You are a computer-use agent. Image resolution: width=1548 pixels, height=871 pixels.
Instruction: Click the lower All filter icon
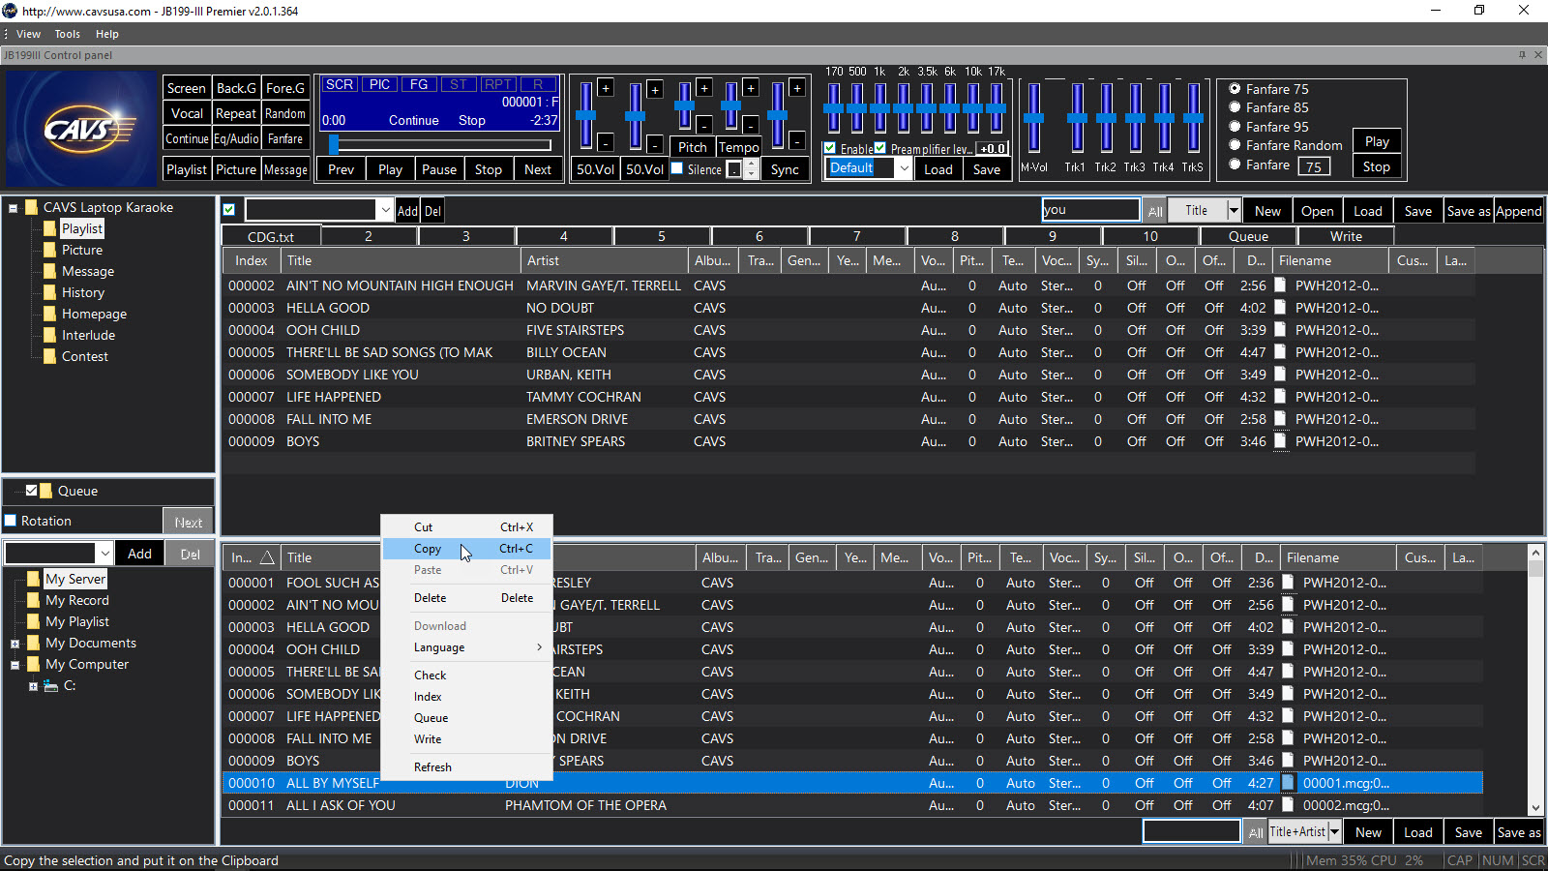(1256, 832)
